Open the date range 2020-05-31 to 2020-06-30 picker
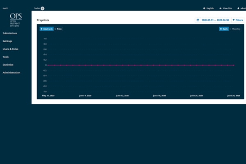Screen dimensions: 246x164 [x=215, y=20]
